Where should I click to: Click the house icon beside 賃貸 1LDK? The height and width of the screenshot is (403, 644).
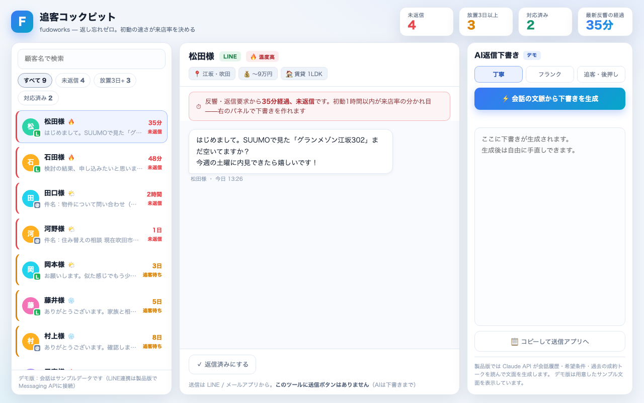pyautogui.click(x=289, y=74)
